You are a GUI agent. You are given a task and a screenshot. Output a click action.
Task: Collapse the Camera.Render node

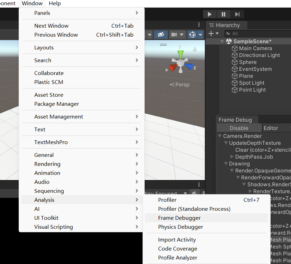click(220, 136)
